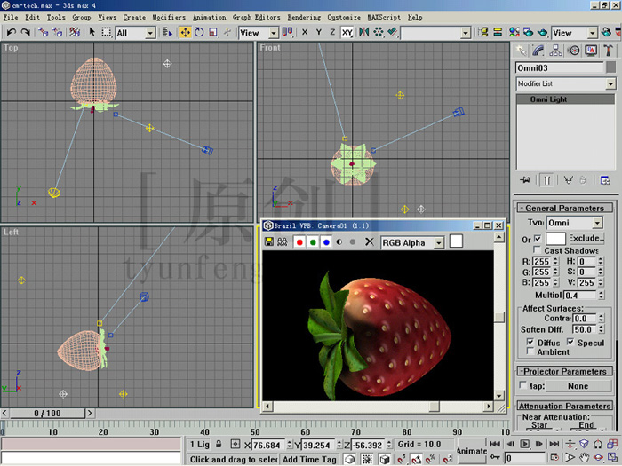Toggle the Diffuse checkbox
The height and width of the screenshot is (466, 622).
tap(530, 342)
